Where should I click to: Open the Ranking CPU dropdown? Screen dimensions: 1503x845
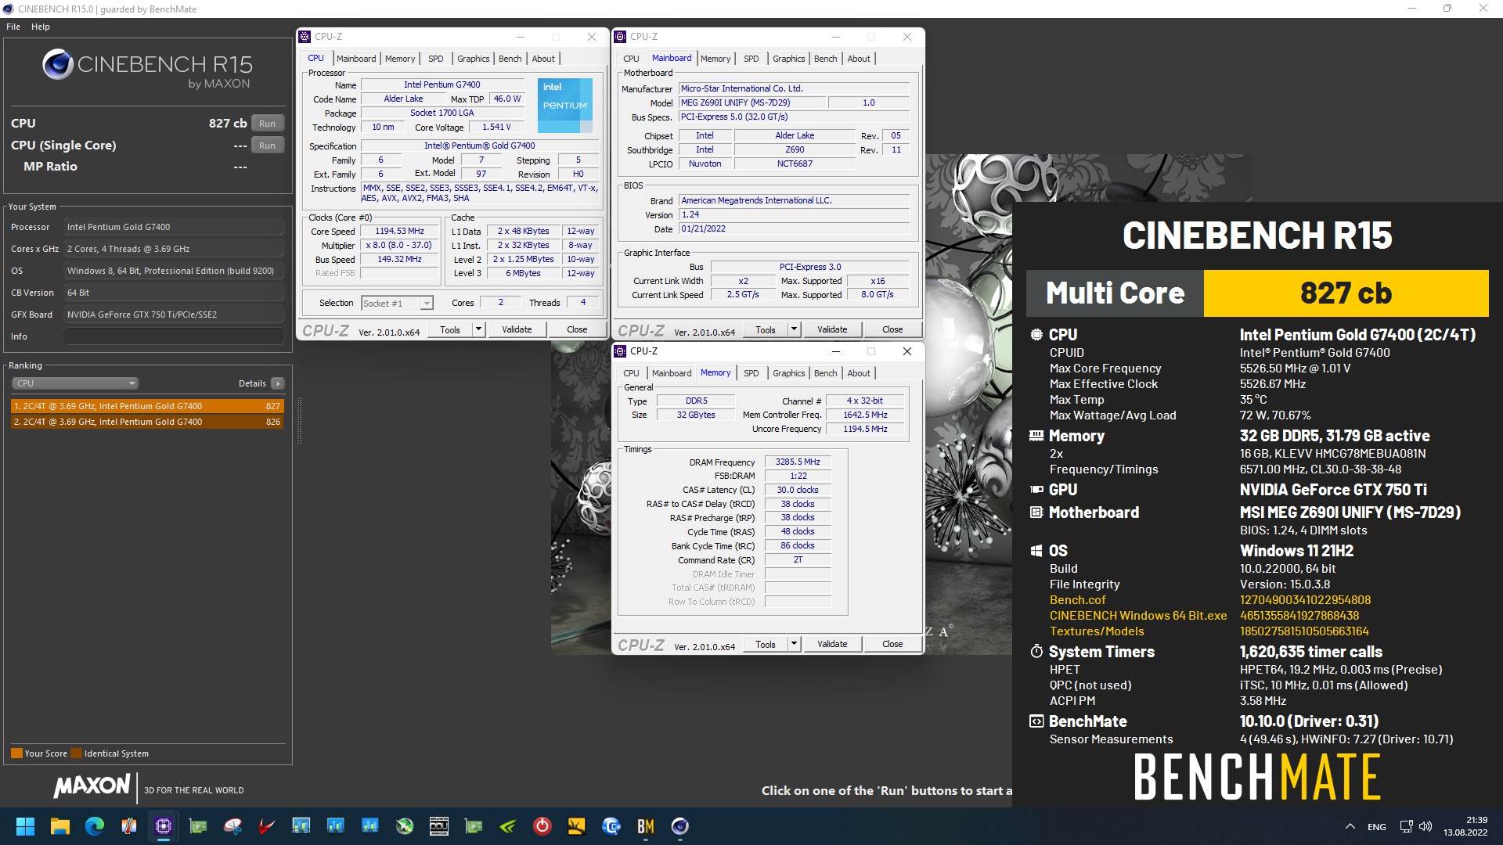(x=75, y=383)
